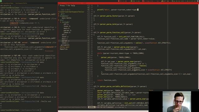The width and height of the screenshot is (199, 112).
Task: Collapse the include/ subfolder arrow
Action: (61, 22)
